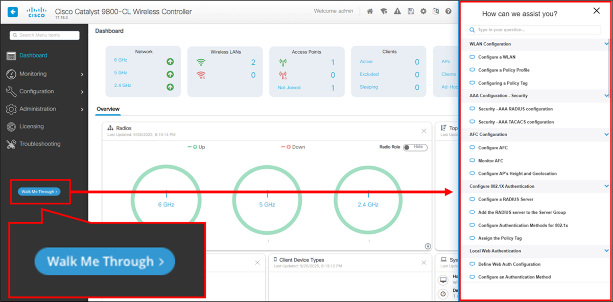
Task: Click the Configuration wrench icon
Action: tap(11, 91)
